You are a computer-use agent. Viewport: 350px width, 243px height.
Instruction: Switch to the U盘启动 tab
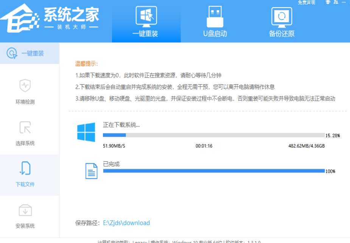(x=215, y=22)
